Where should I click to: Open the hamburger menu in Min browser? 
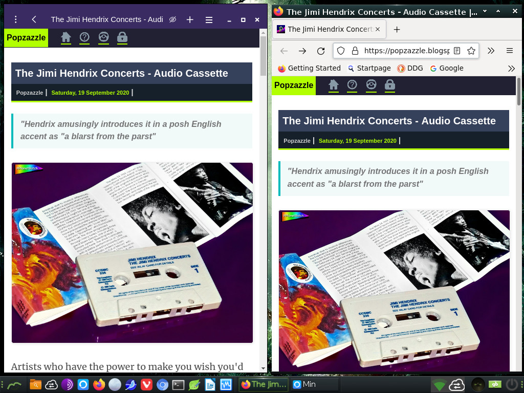[209, 20]
